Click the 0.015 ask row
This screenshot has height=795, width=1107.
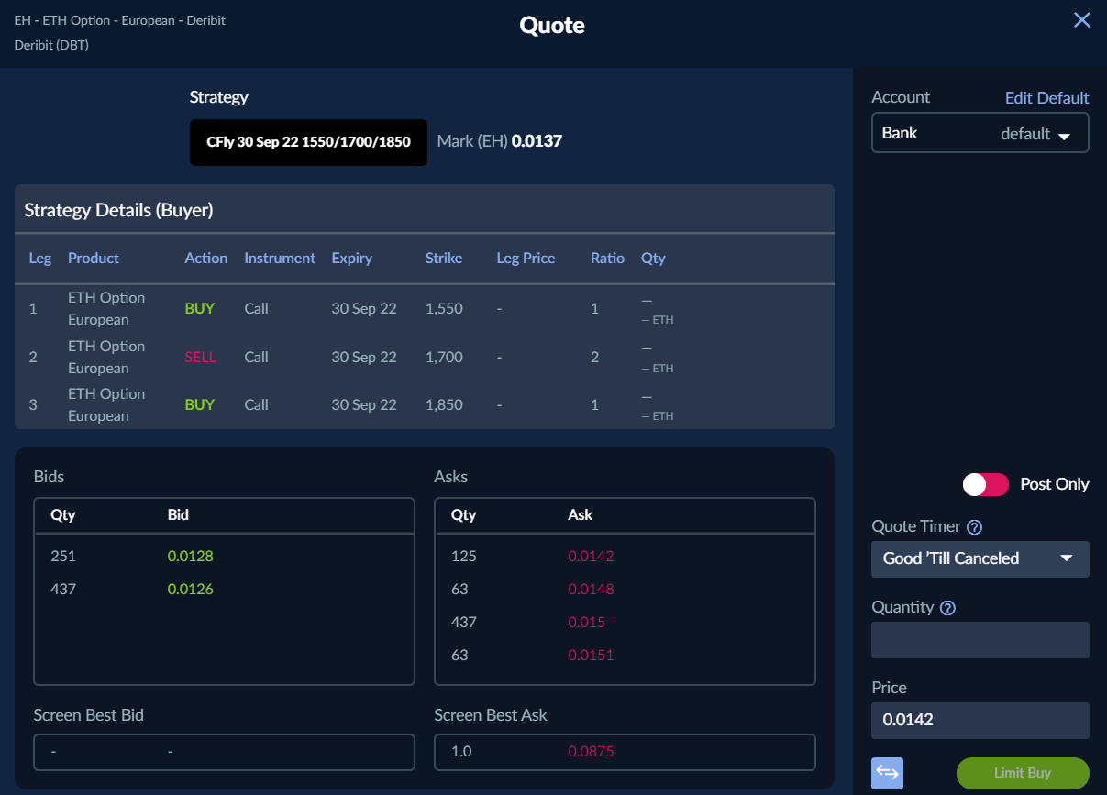(x=586, y=622)
